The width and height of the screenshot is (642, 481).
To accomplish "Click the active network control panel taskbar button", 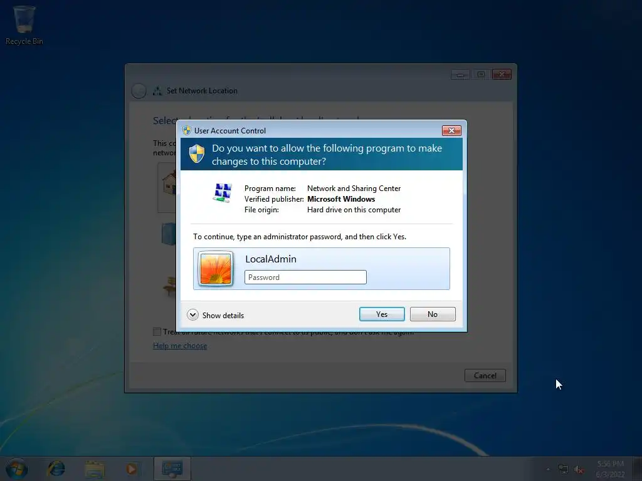I will [172, 468].
